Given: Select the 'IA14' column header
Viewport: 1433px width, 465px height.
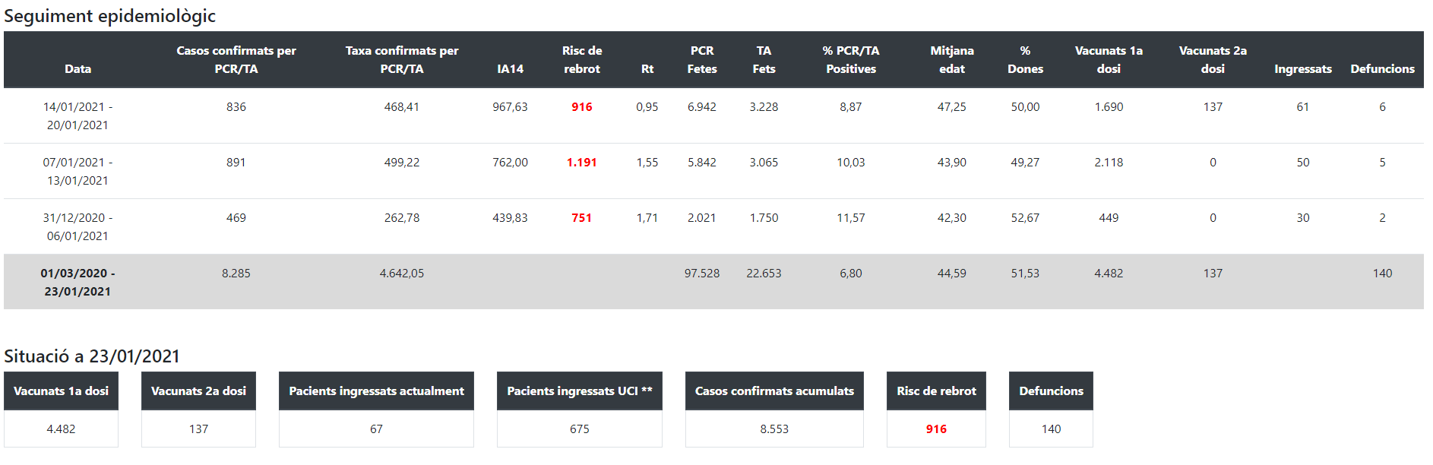Looking at the screenshot, I should click(x=510, y=68).
